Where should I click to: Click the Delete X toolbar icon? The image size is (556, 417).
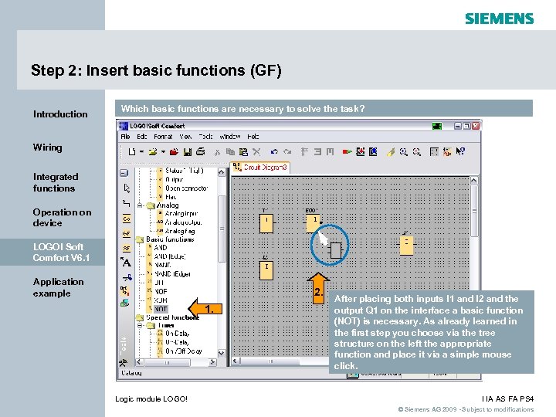coord(256,152)
